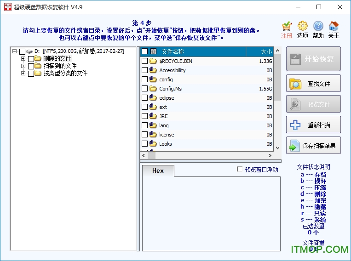Save scan results via 保存扫描结果
The image size is (351, 261).
(x=313, y=146)
